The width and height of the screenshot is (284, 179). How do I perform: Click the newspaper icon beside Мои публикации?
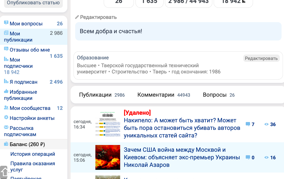6,33
